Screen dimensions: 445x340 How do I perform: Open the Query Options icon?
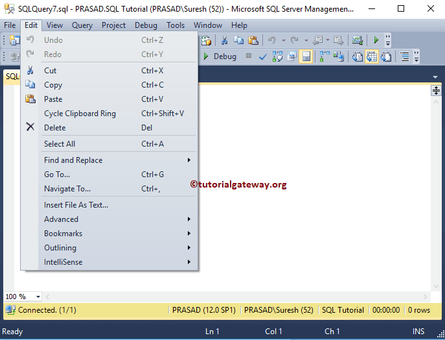291,56
